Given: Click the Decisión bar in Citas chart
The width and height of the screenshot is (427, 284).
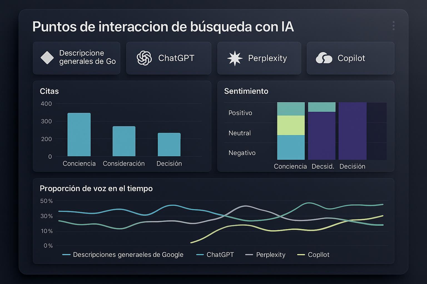Looking at the screenshot, I should [169, 144].
